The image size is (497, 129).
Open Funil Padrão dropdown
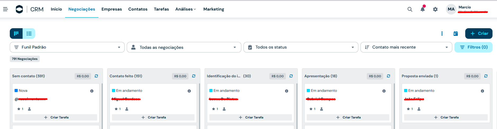click(67, 47)
